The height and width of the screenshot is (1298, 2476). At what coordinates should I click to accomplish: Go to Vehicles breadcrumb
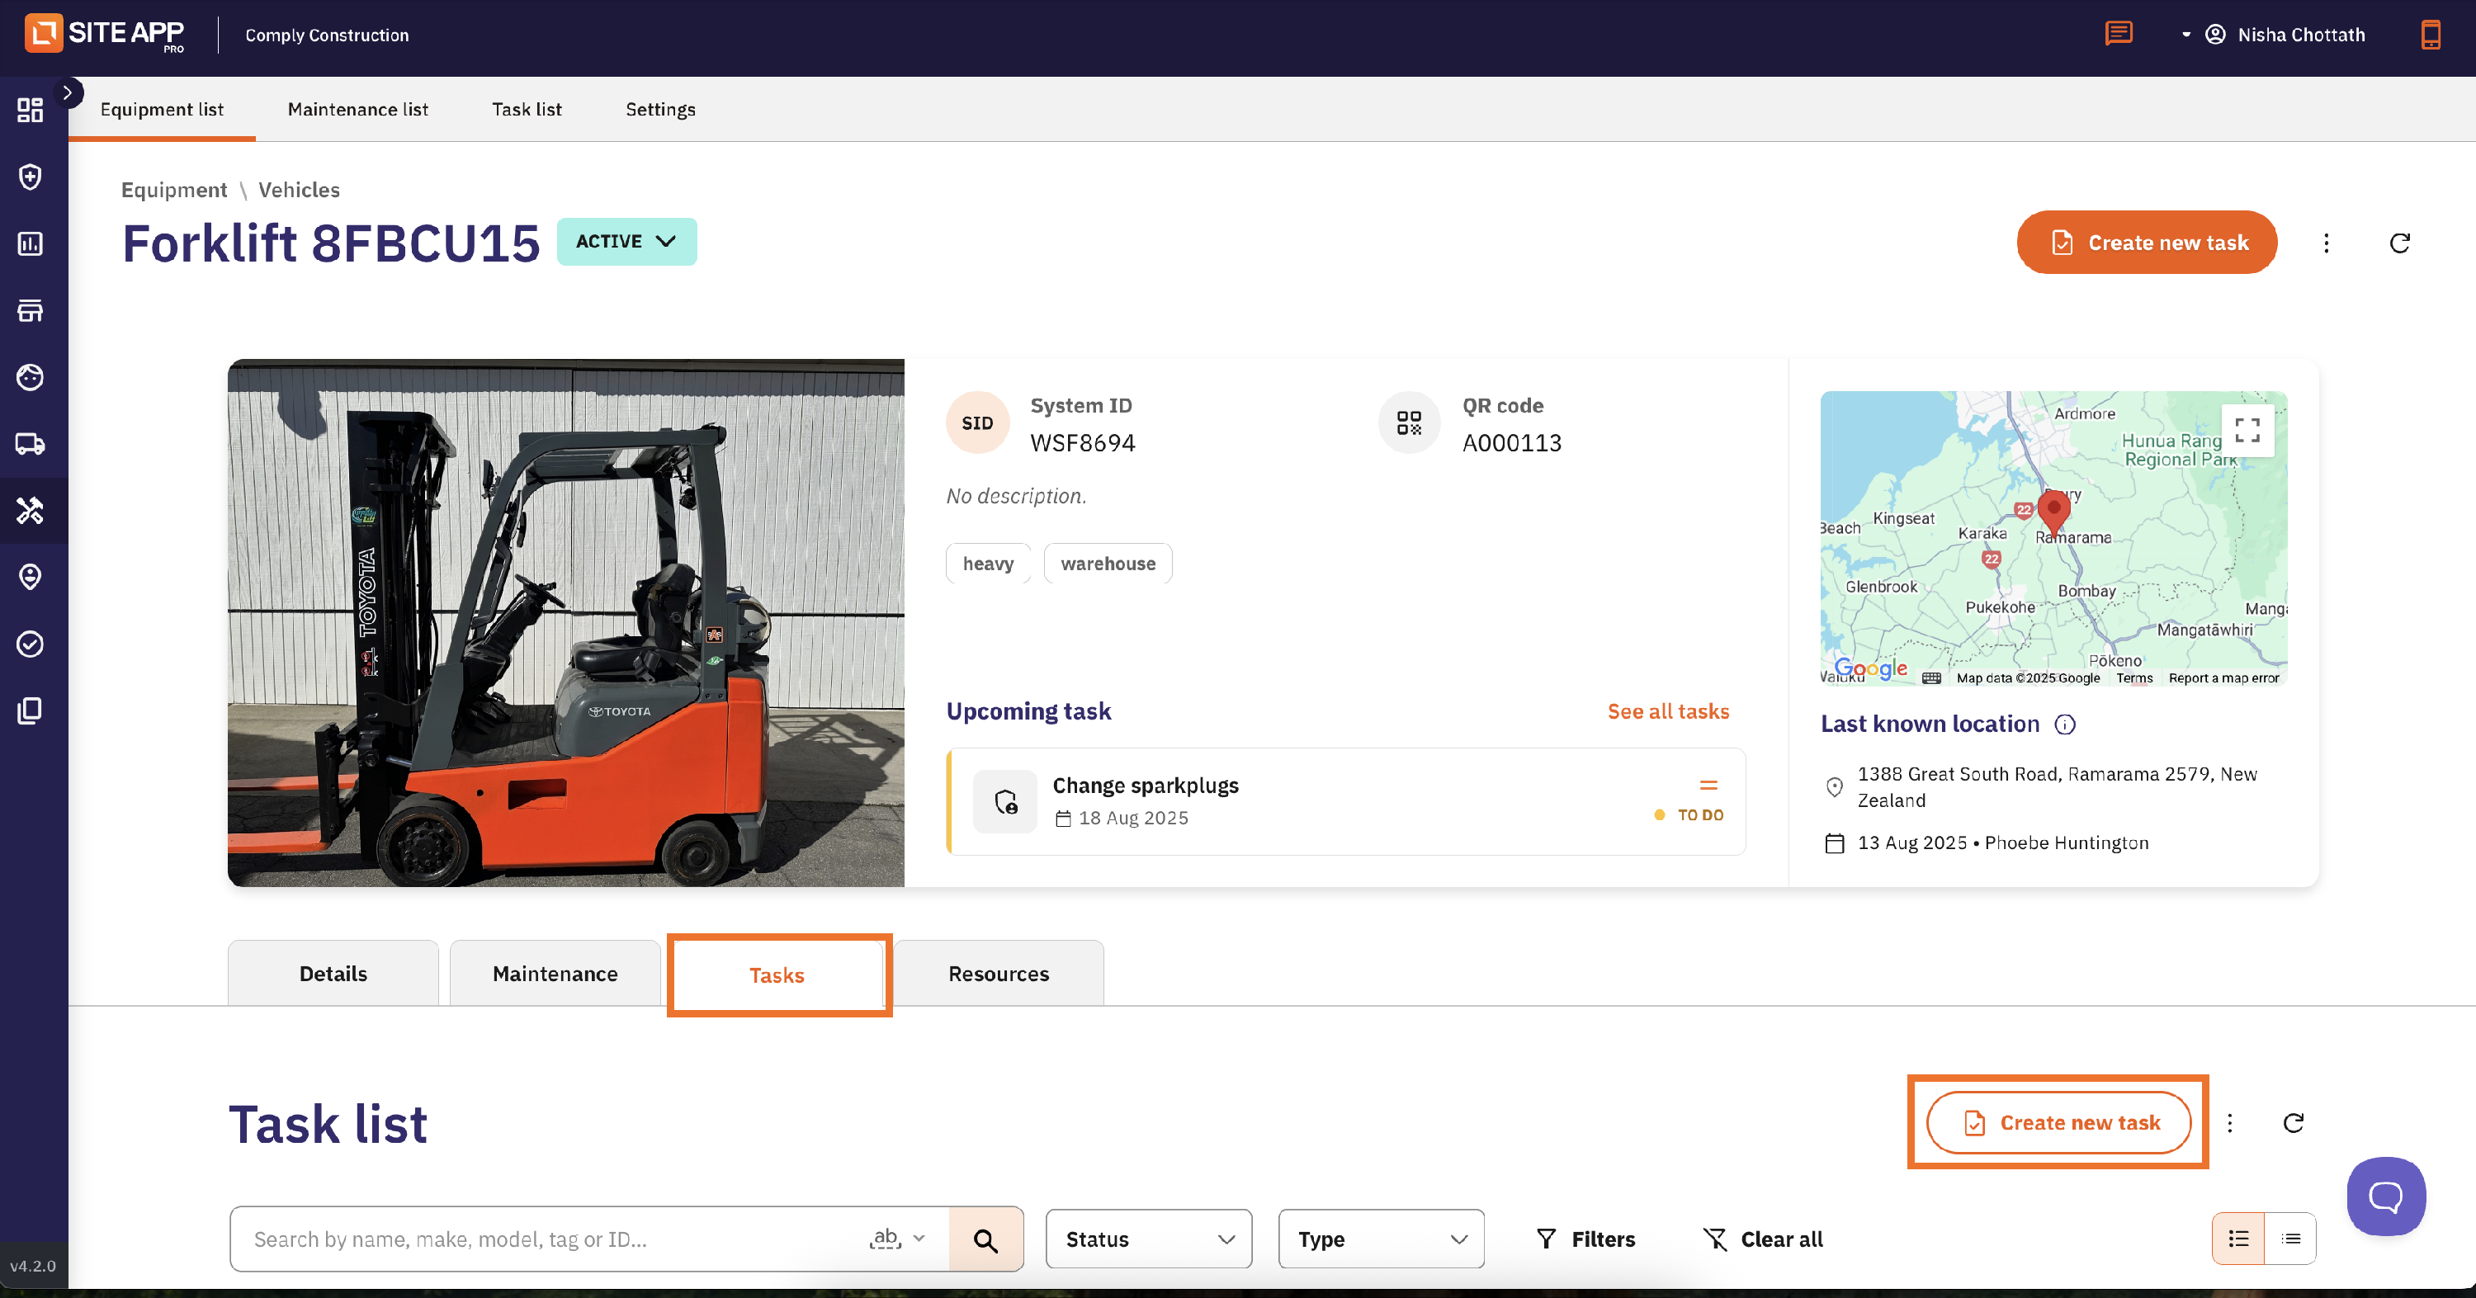click(299, 189)
